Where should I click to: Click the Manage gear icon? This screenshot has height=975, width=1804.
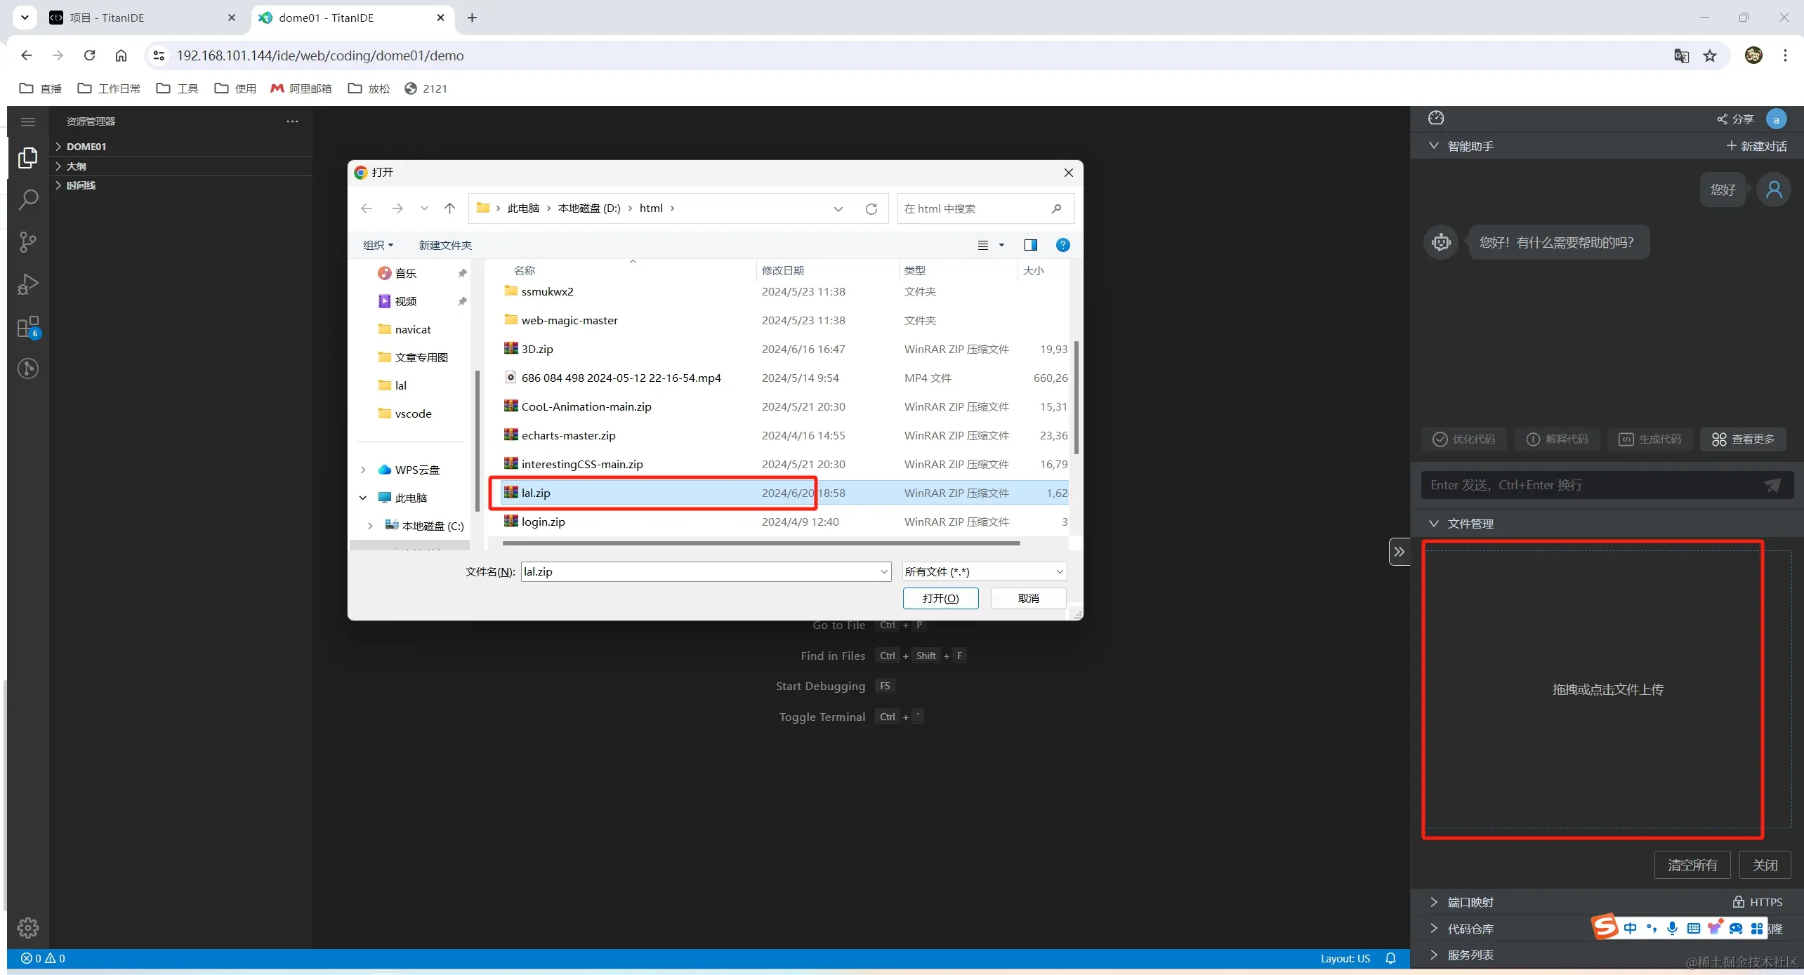pyautogui.click(x=27, y=927)
